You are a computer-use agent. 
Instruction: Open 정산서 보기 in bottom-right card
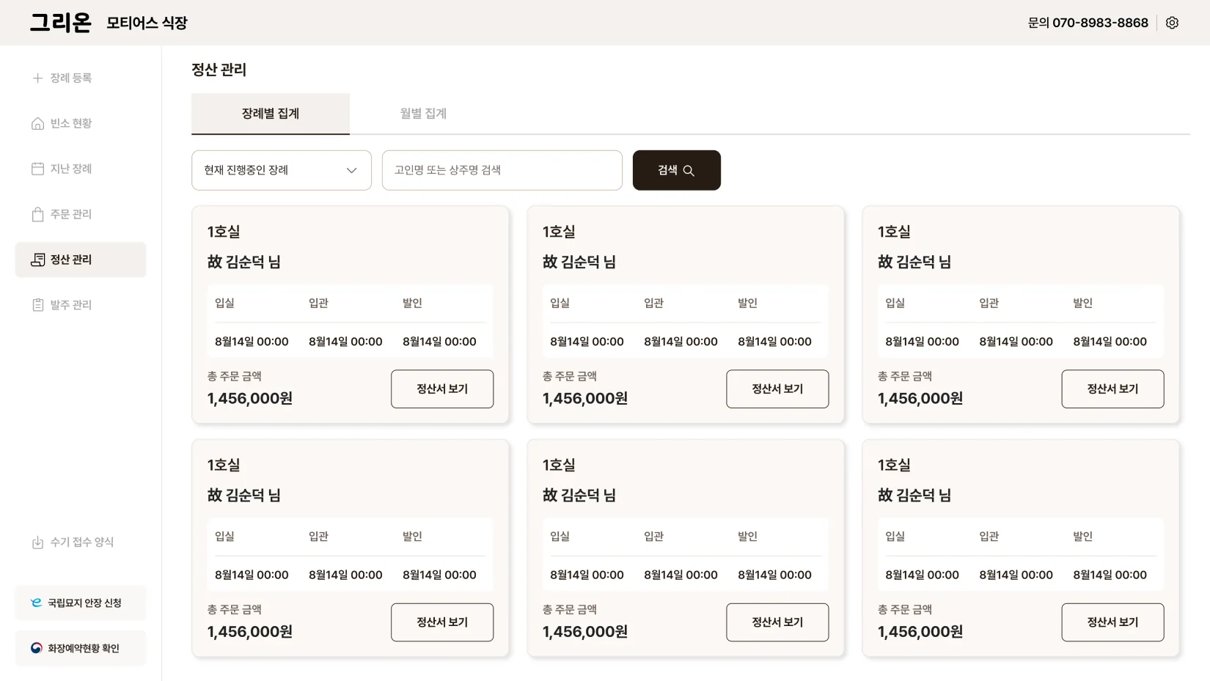click(x=1112, y=622)
